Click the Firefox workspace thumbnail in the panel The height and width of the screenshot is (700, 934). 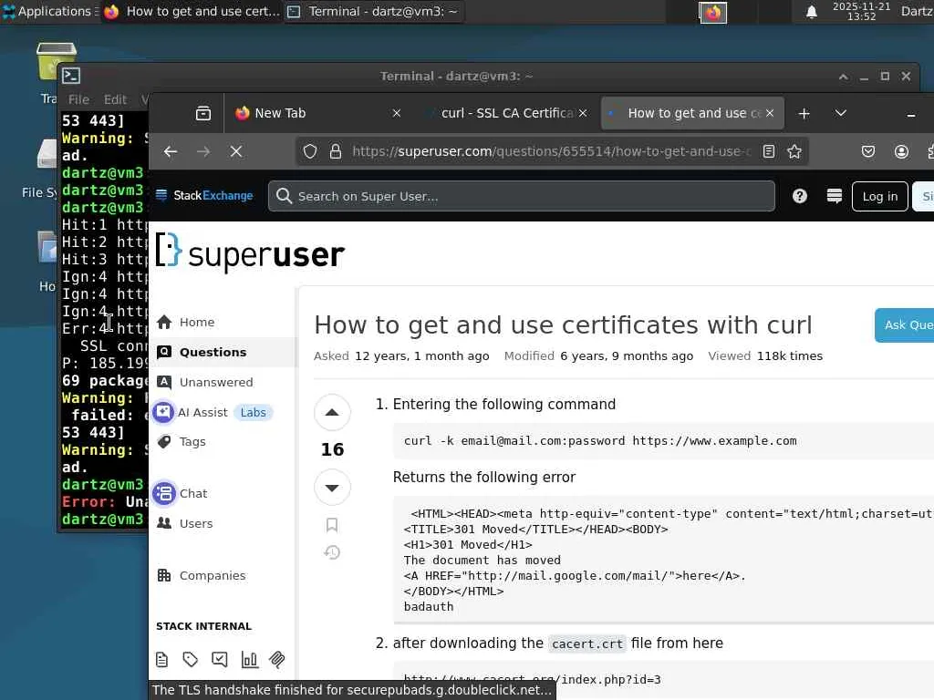pyautogui.click(x=712, y=12)
